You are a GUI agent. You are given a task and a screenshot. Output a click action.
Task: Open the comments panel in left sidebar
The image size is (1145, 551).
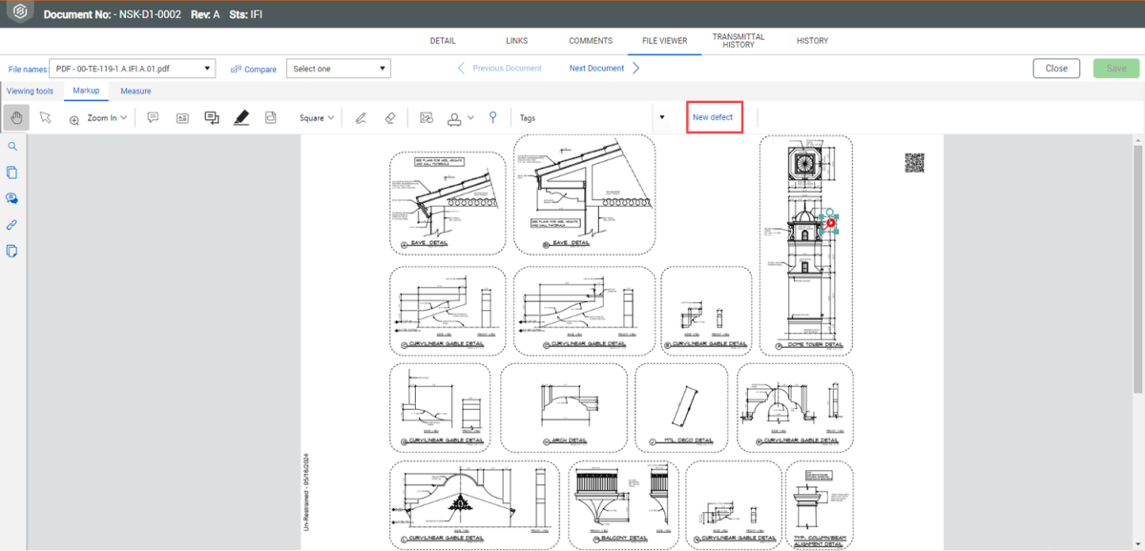click(12, 198)
